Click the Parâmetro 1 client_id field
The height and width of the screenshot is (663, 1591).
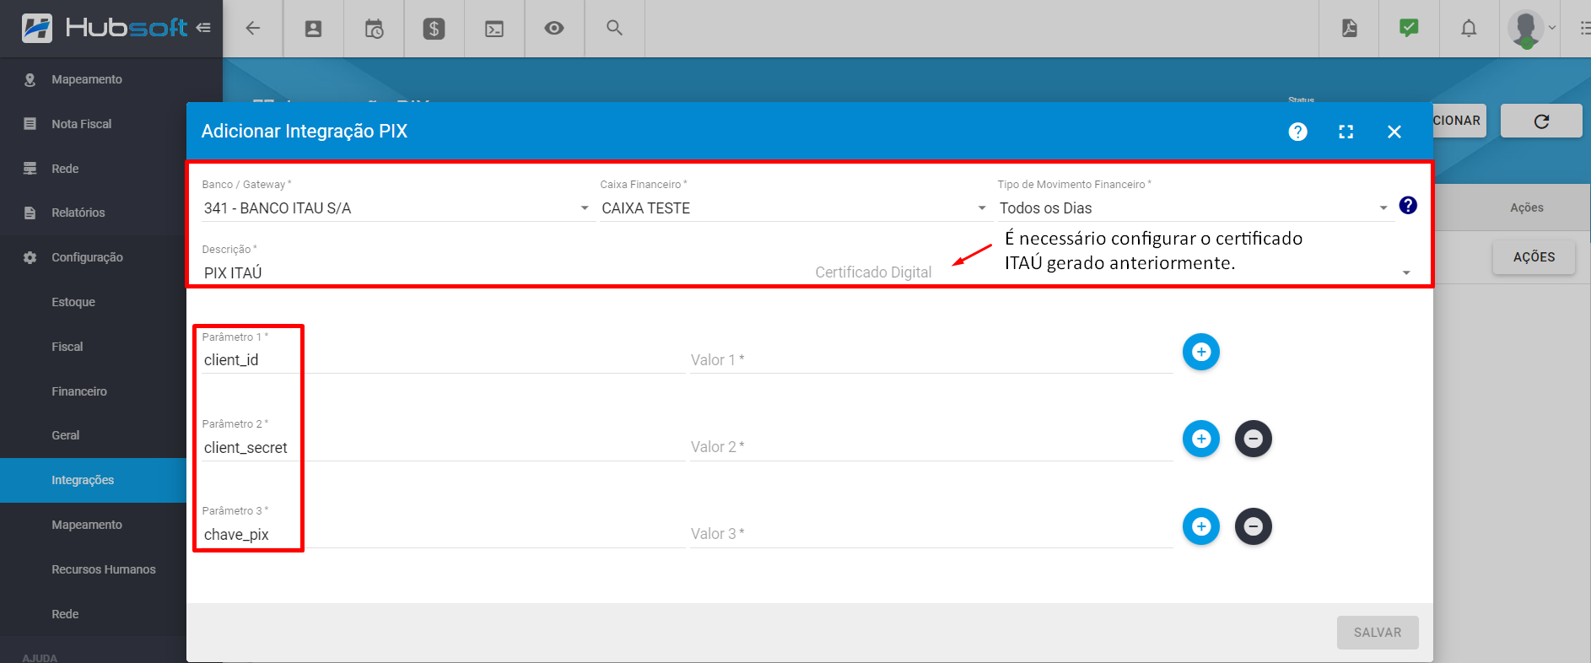click(x=443, y=360)
